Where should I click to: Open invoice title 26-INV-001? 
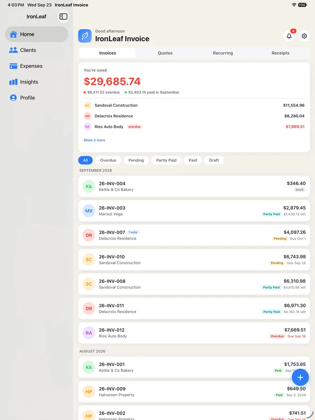coord(112,364)
